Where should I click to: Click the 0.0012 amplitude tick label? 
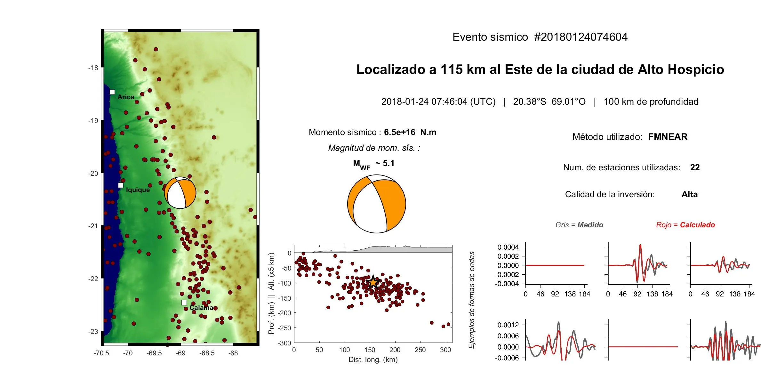(x=508, y=325)
